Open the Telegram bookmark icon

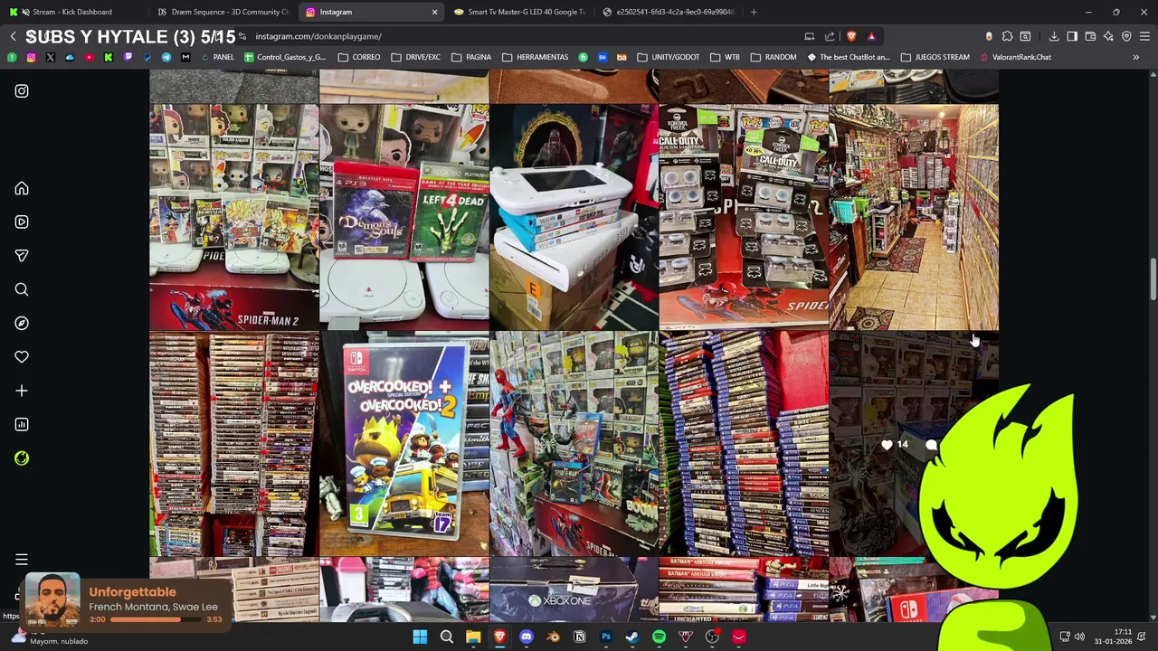(166, 57)
